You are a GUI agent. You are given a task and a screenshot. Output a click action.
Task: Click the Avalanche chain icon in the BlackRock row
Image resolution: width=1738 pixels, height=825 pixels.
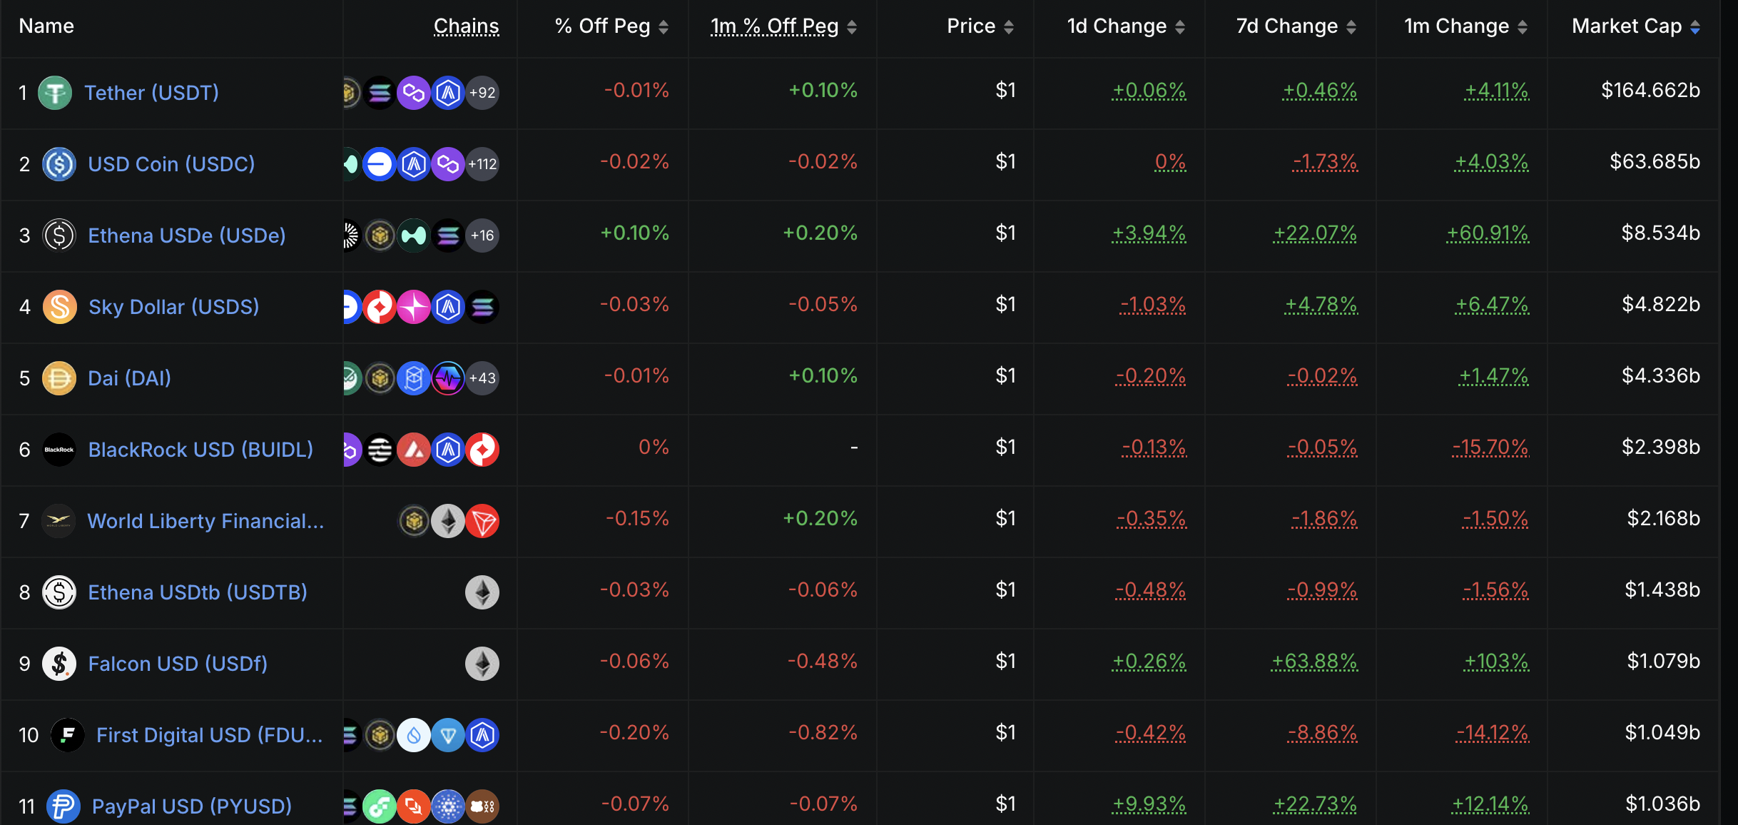click(x=414, y=450)
